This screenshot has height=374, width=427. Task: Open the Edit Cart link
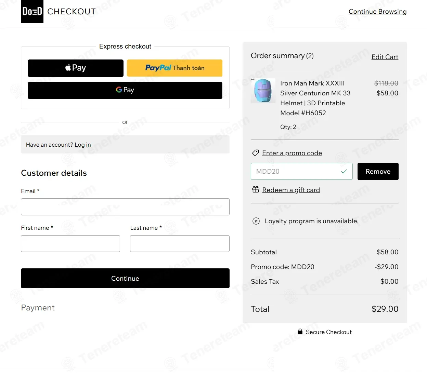tap(385, 57)
